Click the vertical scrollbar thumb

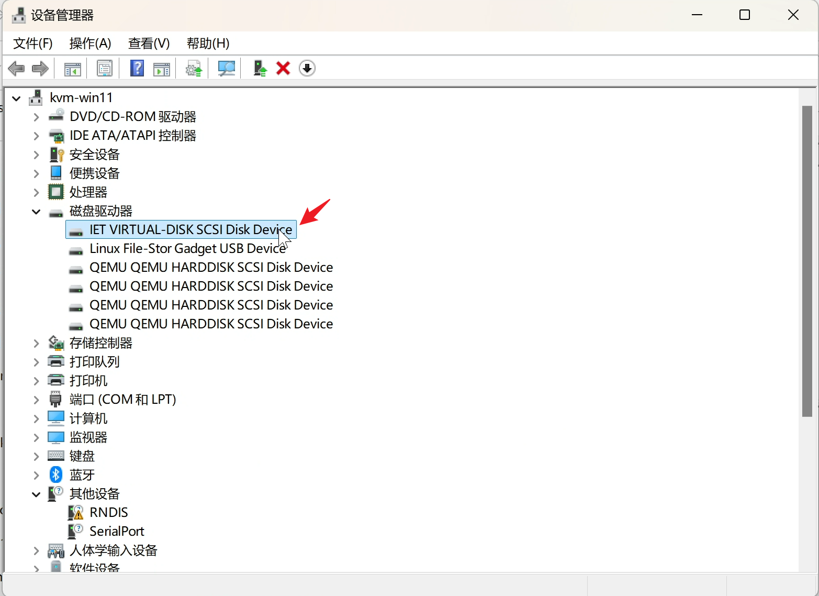(x=807, y=262)
